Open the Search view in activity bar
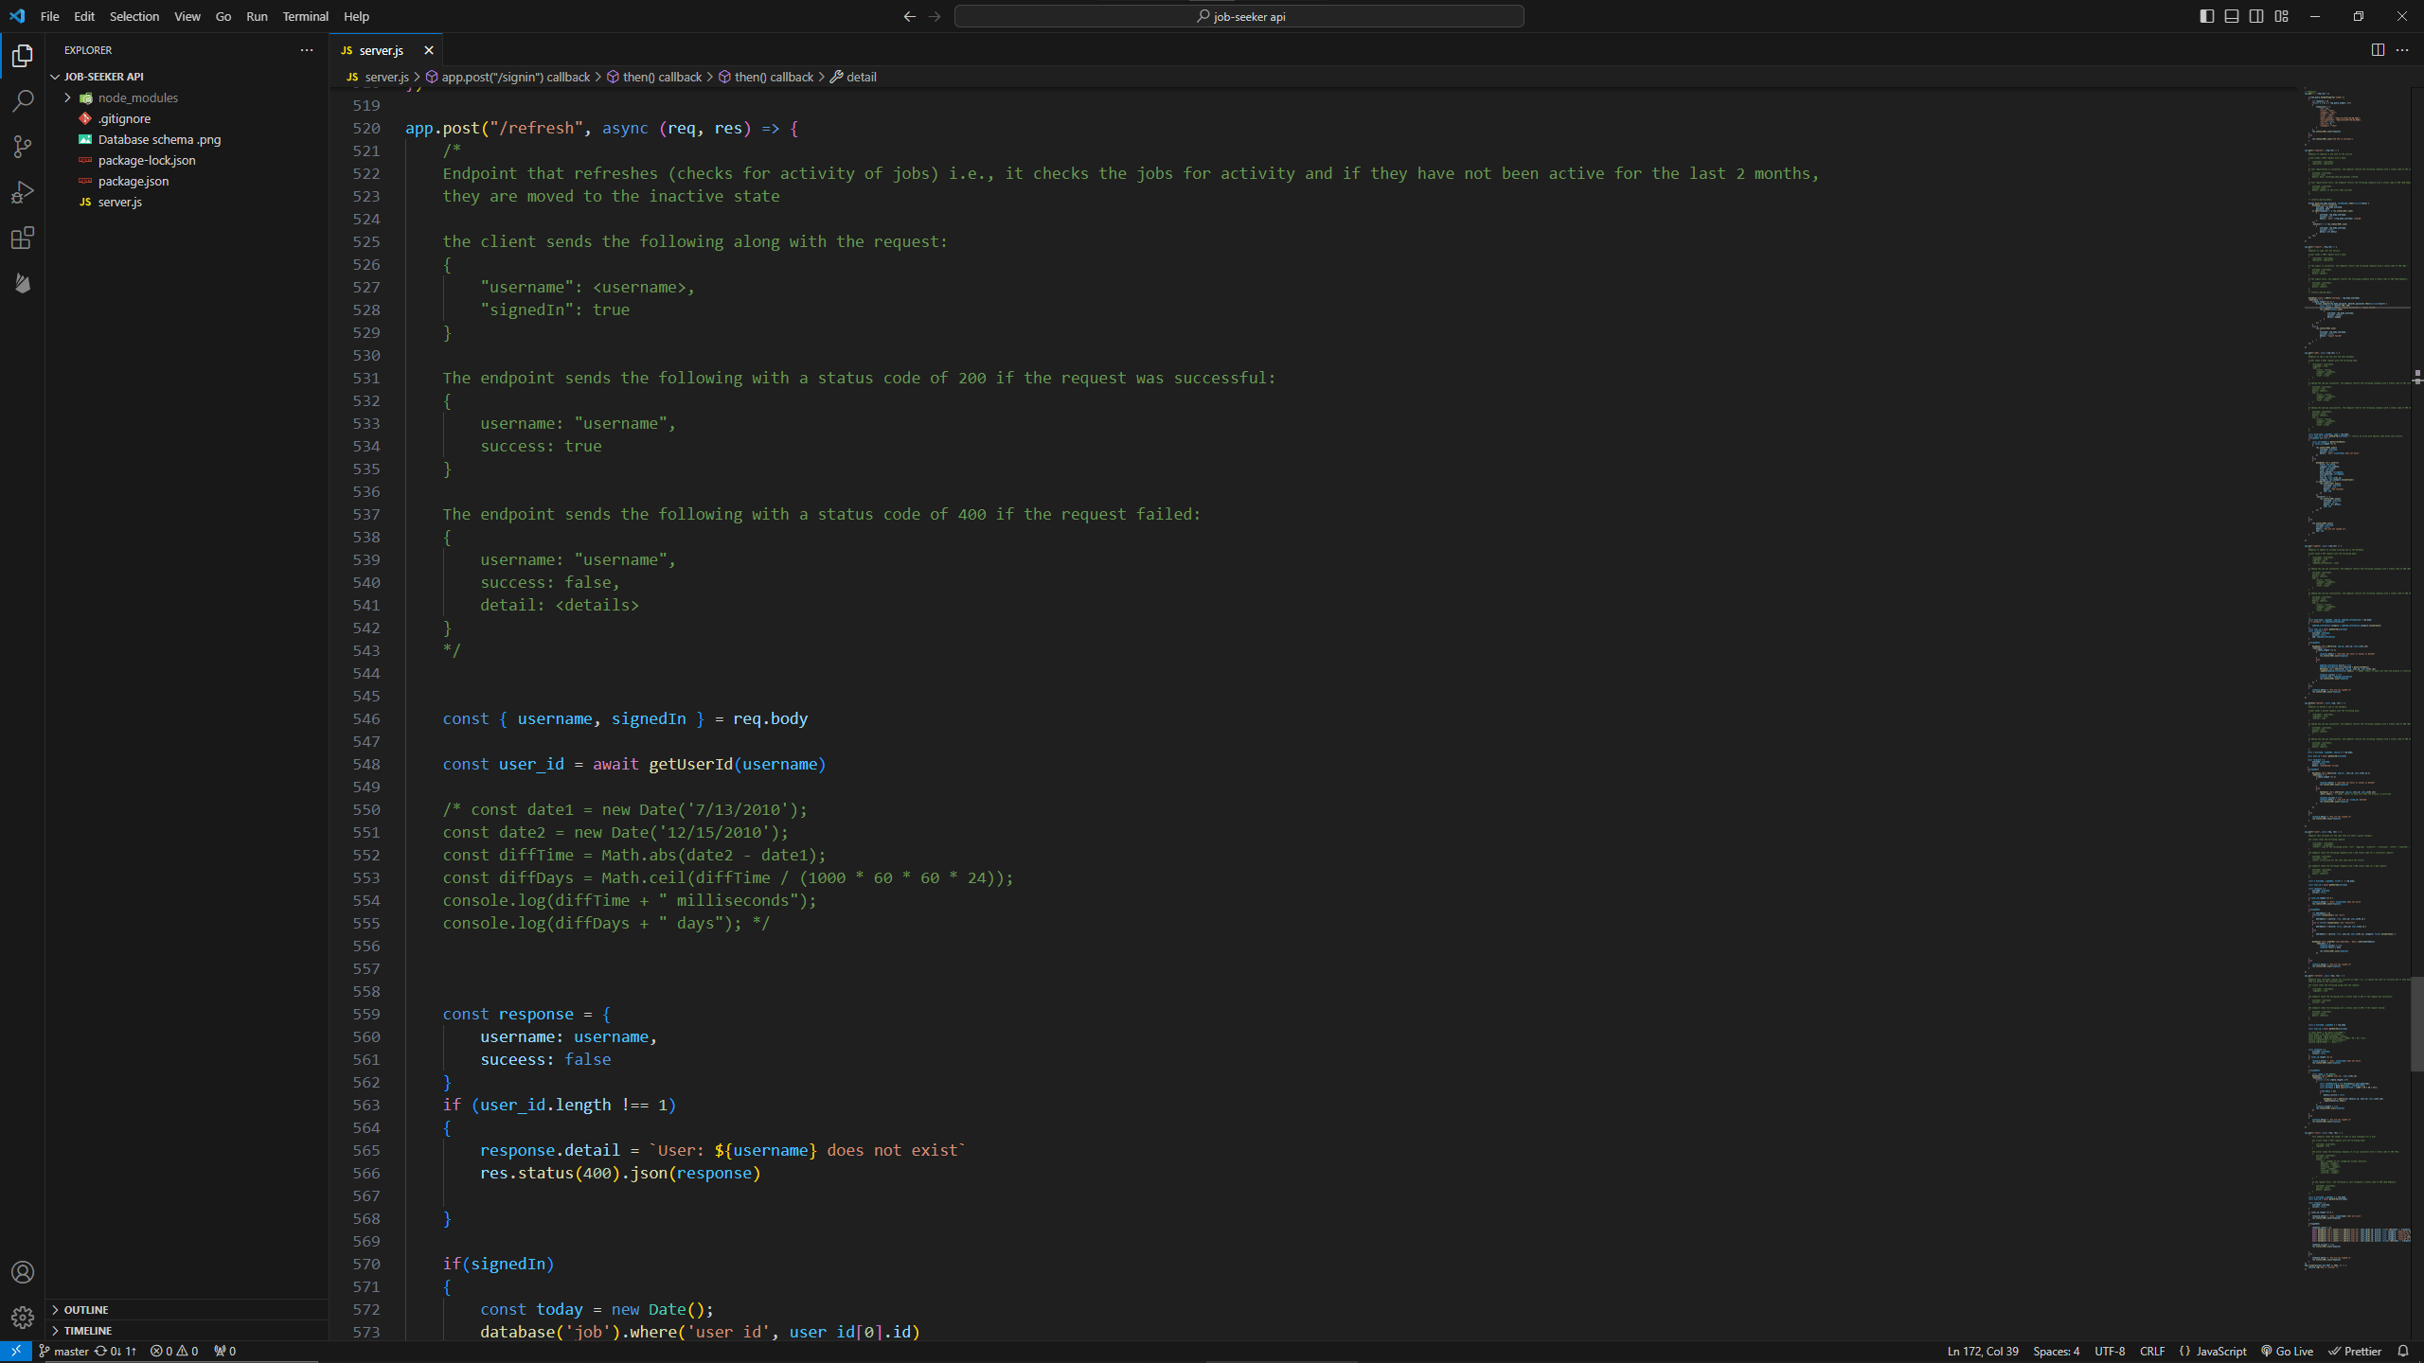Screen dimensions: 2424x1363 click(23, 100)
